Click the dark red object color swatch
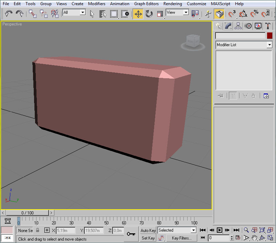 [269, 36]
